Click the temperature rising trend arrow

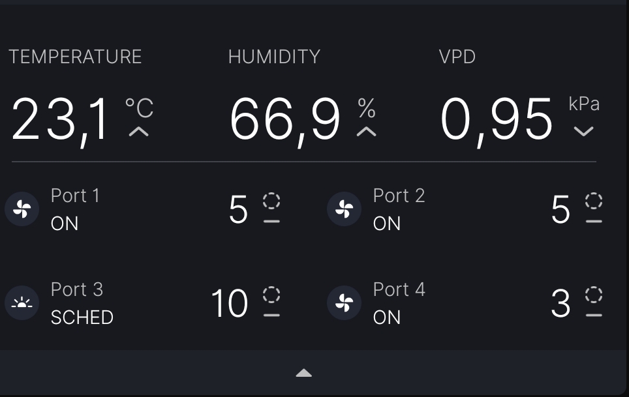(139, 132)
